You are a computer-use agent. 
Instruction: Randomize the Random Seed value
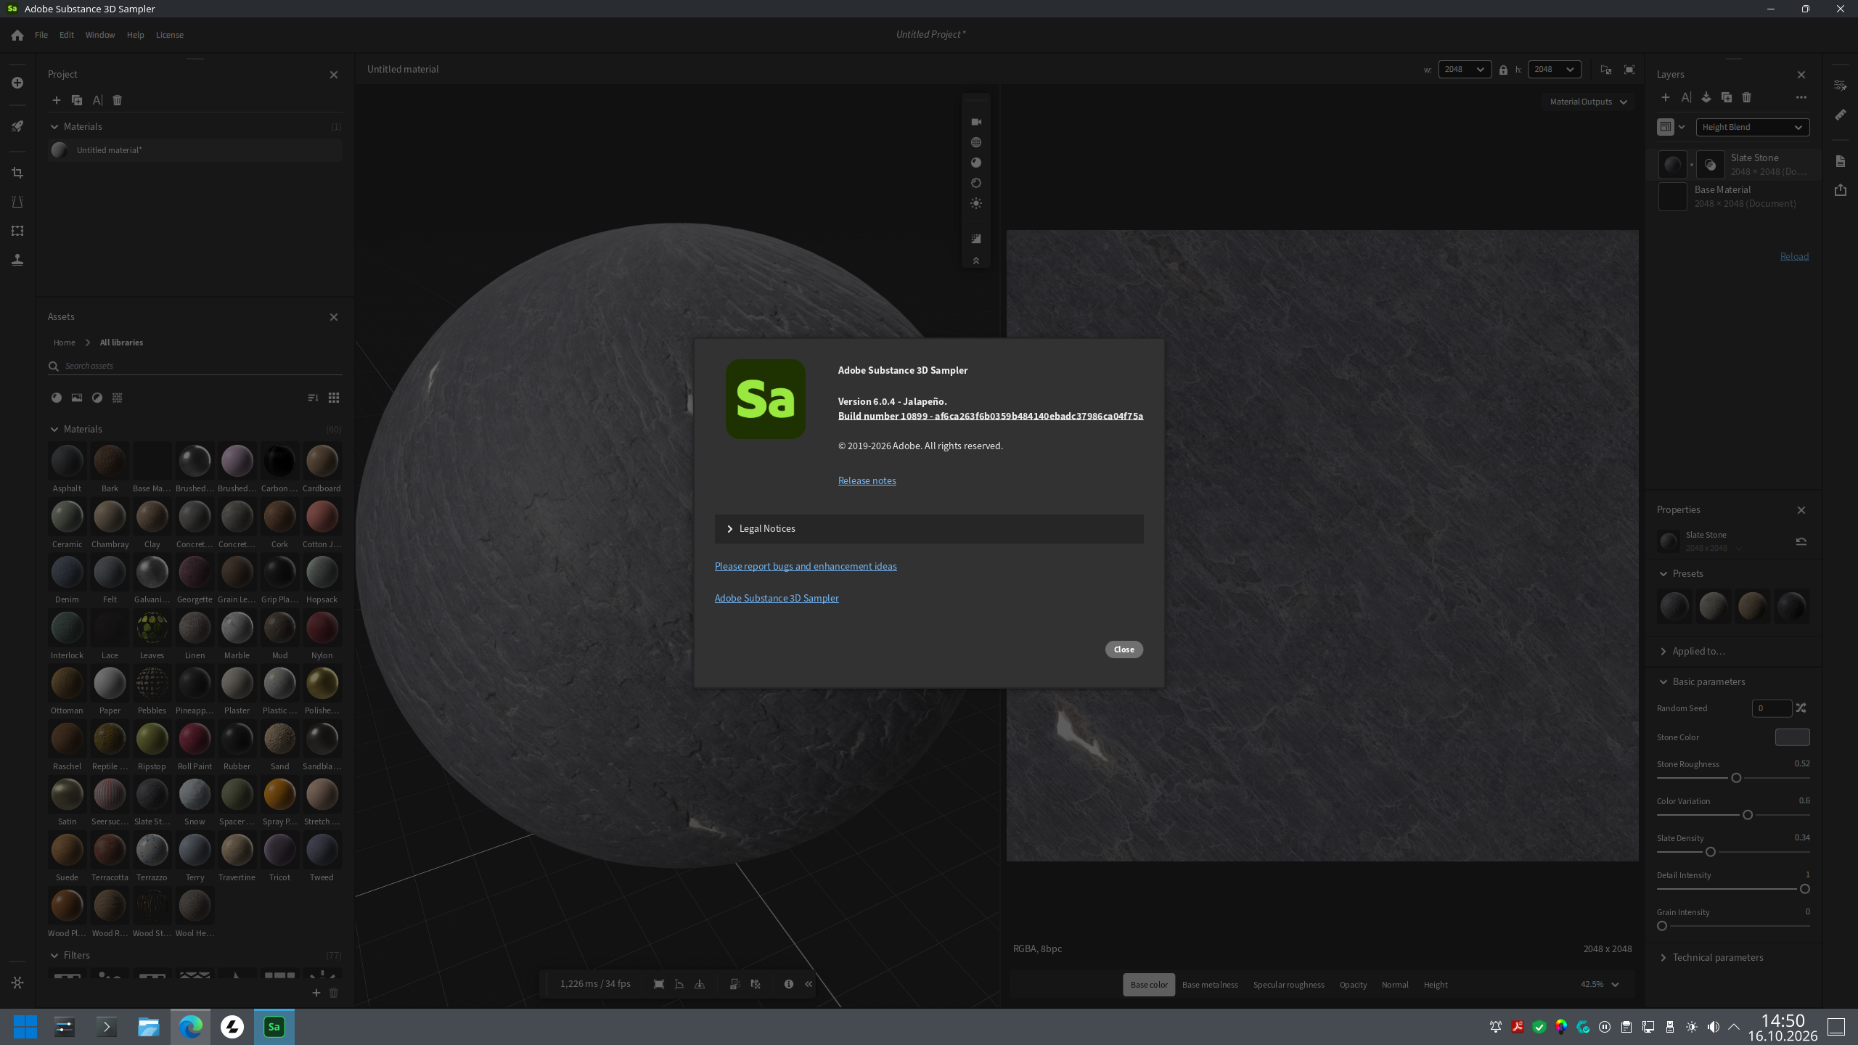(x=1801, y=708)
